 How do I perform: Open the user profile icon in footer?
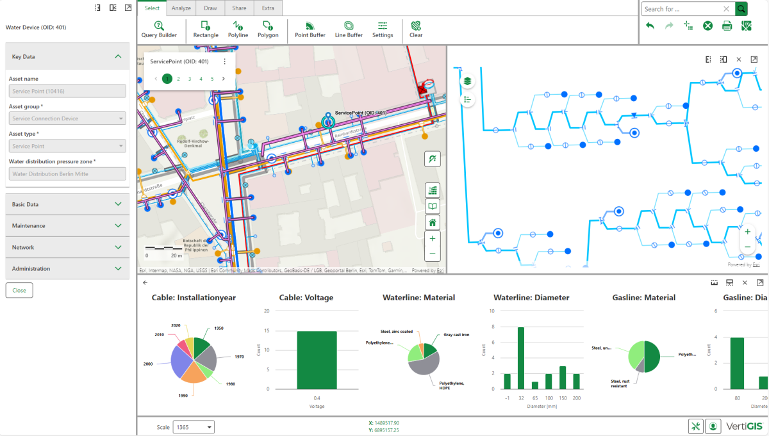pyautogui.click(x=713, y=426)
